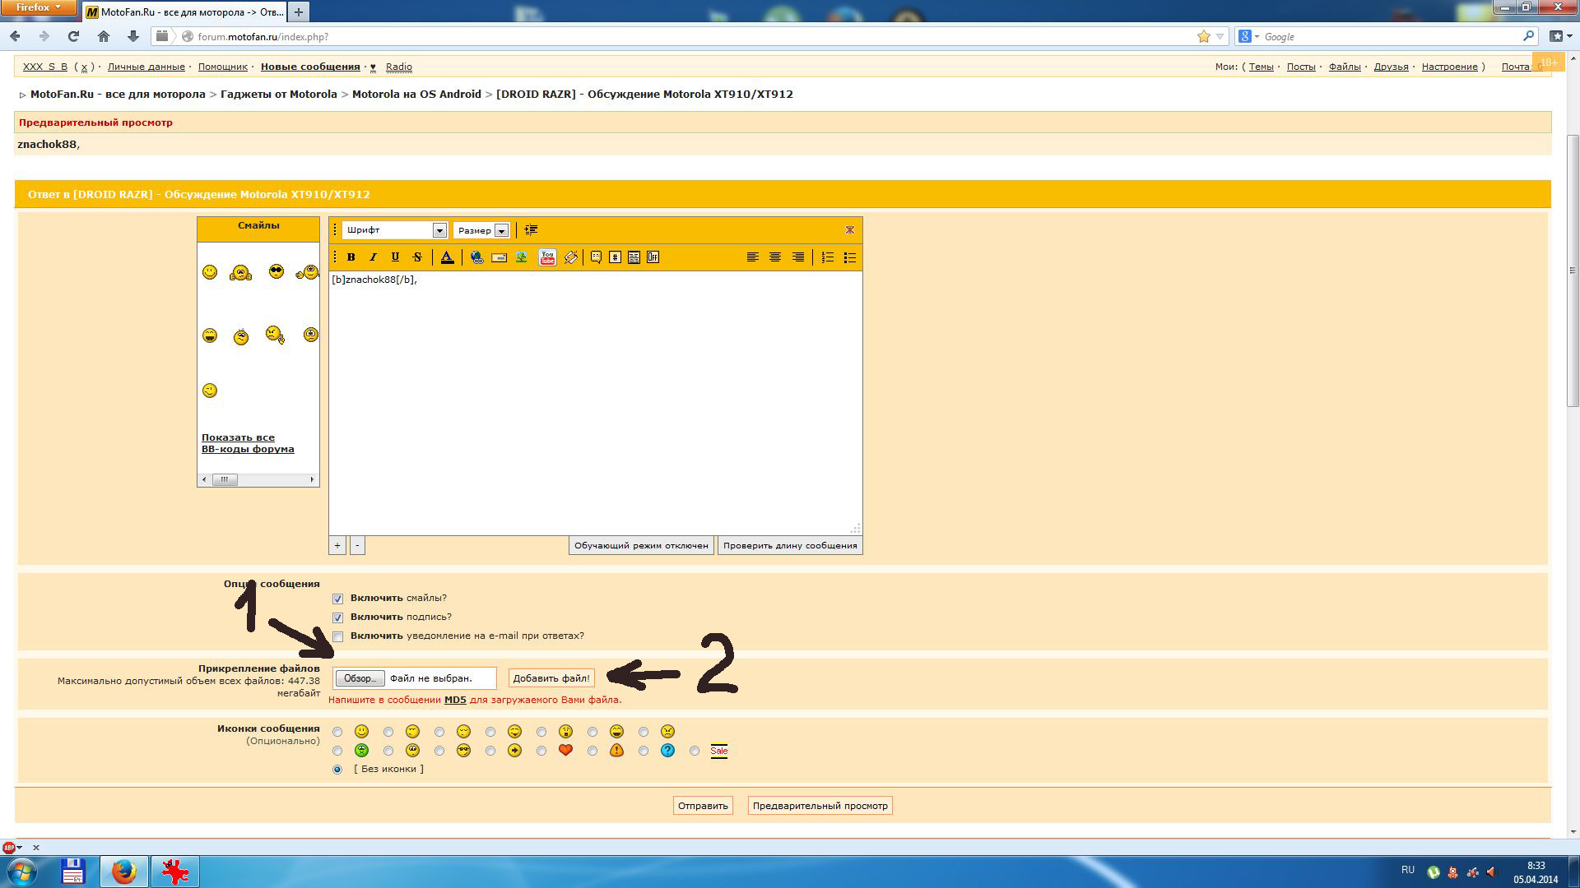This screenshot has width=1580, height=888.
Task: Select the radio button for the heart icon
Action: pyautogui.click(x=541, y=751)
